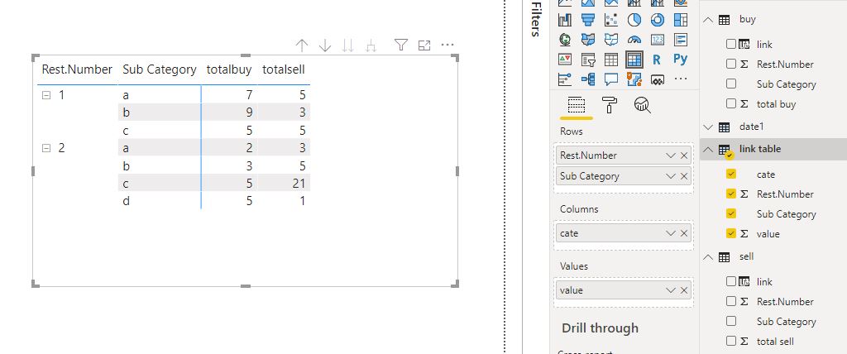Collapse Rest.Number 1 row group

point(46,95)
